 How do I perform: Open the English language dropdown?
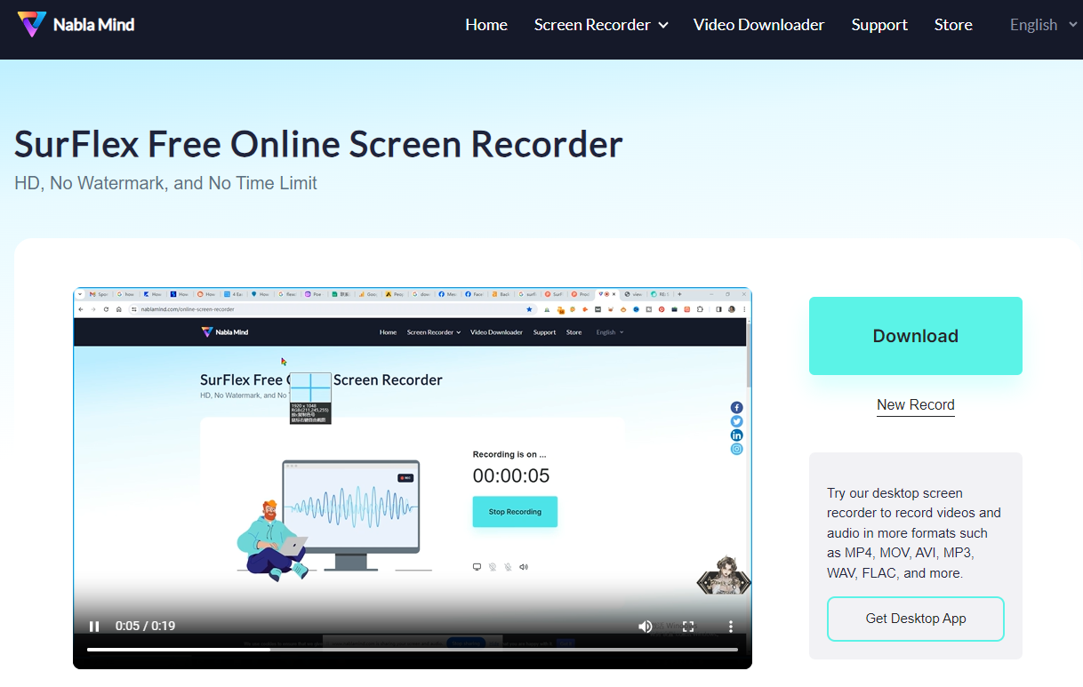[1045, 25]
